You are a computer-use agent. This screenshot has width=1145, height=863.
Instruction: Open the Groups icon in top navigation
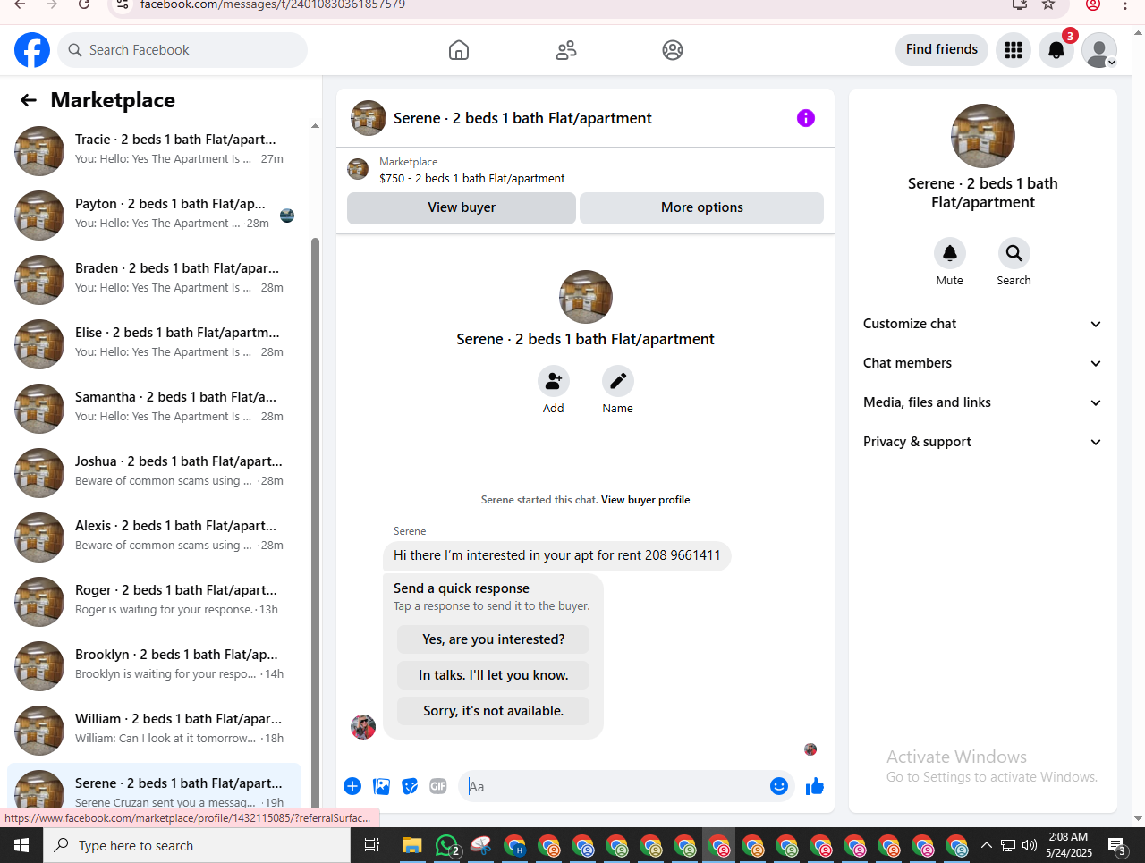[673, 50]
